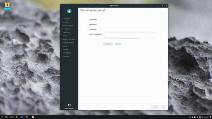
Task: Click the network tray indicator
Action: pyautogui.click(x=190, y=117)
